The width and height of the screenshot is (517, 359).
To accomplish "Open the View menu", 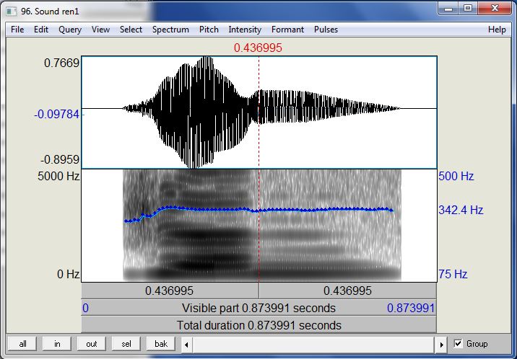I will tap(100, 30).
